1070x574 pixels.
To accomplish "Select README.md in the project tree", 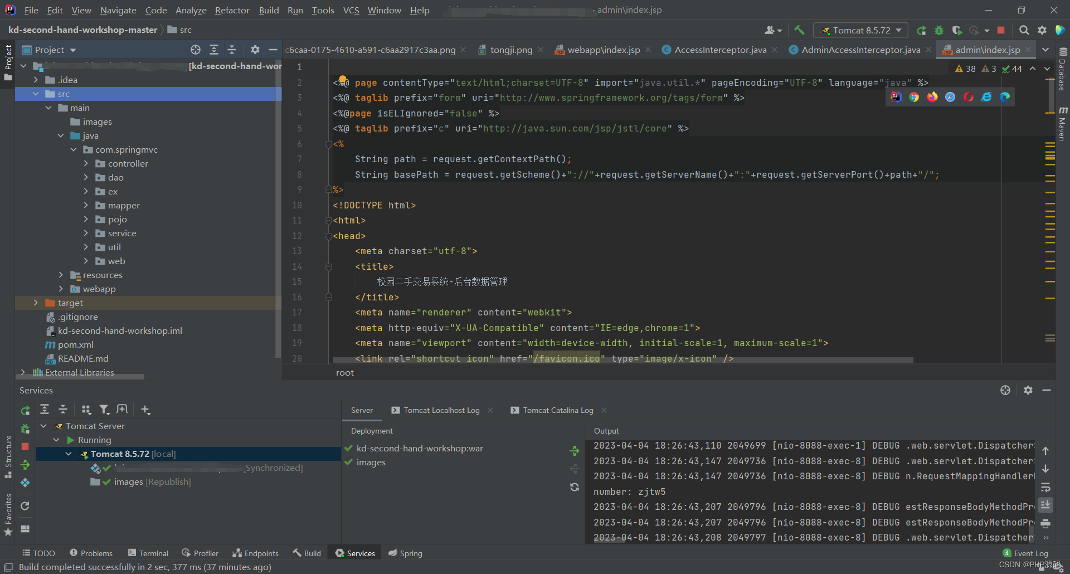I will [x=83, y=358].
